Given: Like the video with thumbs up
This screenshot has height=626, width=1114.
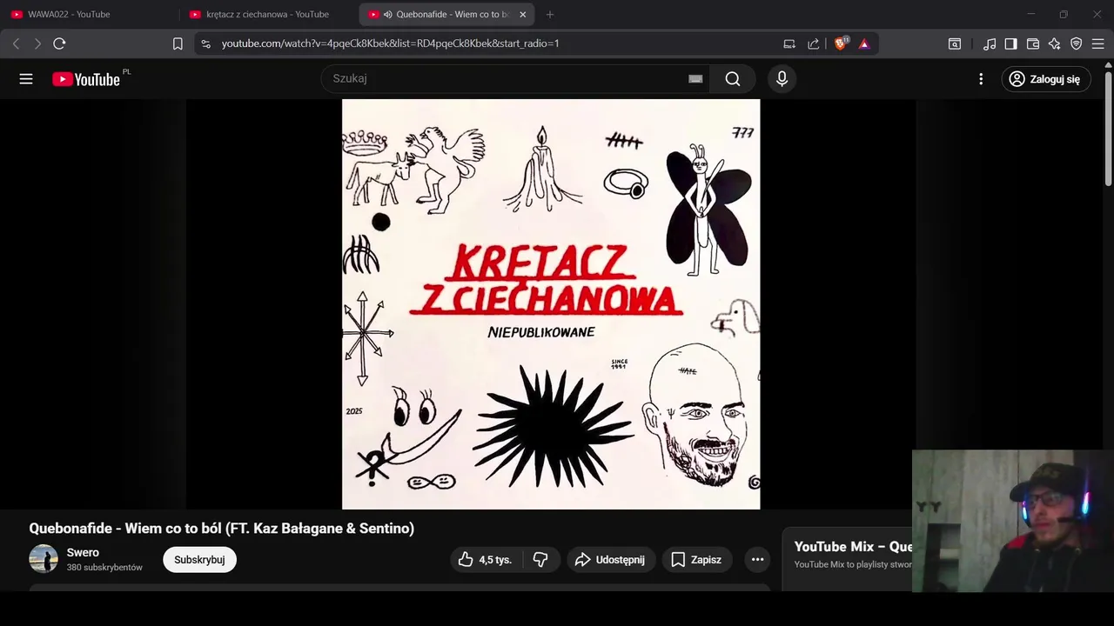Looking at the screenshot, I should point(485,560).
